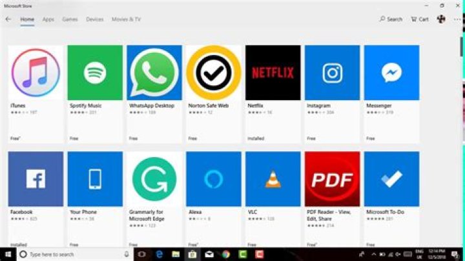
Task: Open the Messenger app icon
Action: click(x=391, y=72)
